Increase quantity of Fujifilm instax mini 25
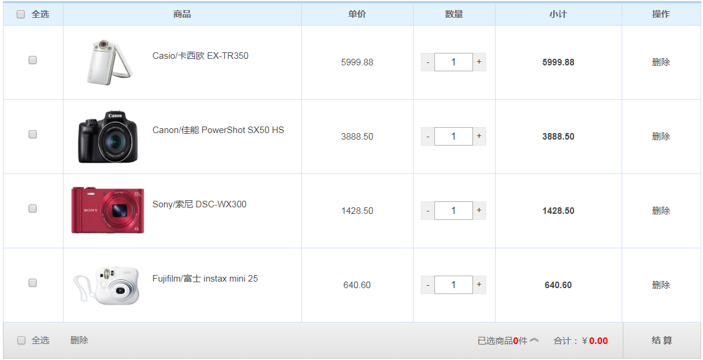Image resolution: width=703 pixels, height=360 pixels. click(x=480, y=285)
